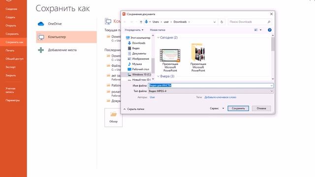Click Users in the address breadcrumb
The height and width of the screenshot is (177, 315).
pos(156,22)
